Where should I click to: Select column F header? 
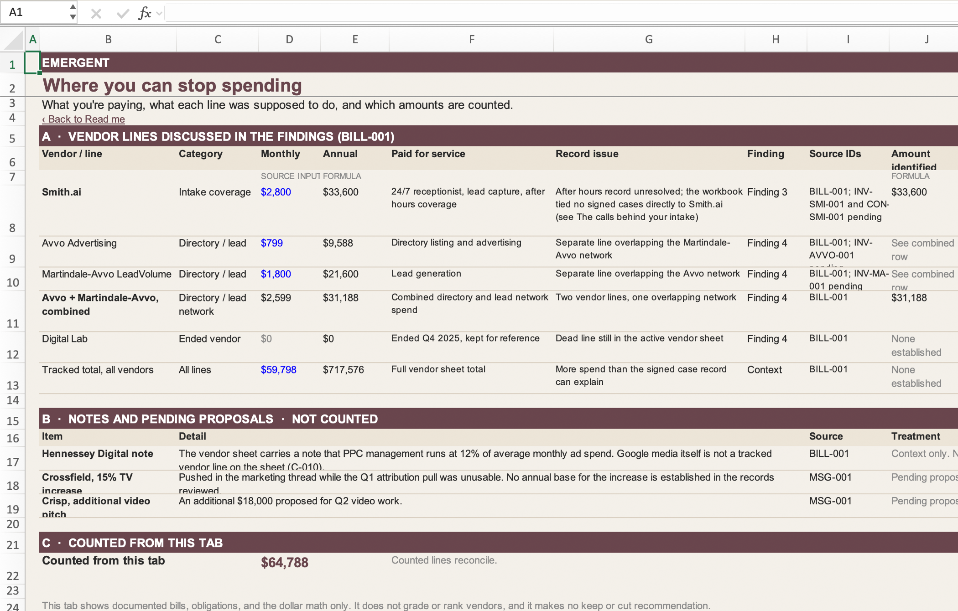click(471, 40)
